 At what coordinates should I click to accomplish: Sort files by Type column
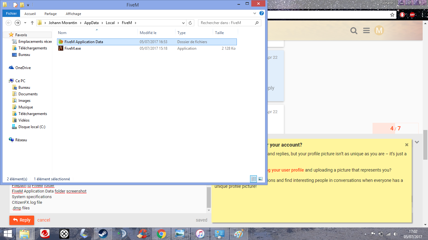pyautogui.click(x=181, y=33)
